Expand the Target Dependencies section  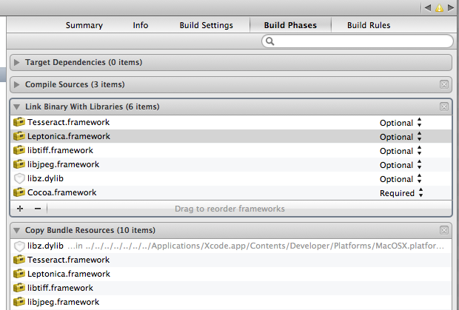click(x=17, y=62)
